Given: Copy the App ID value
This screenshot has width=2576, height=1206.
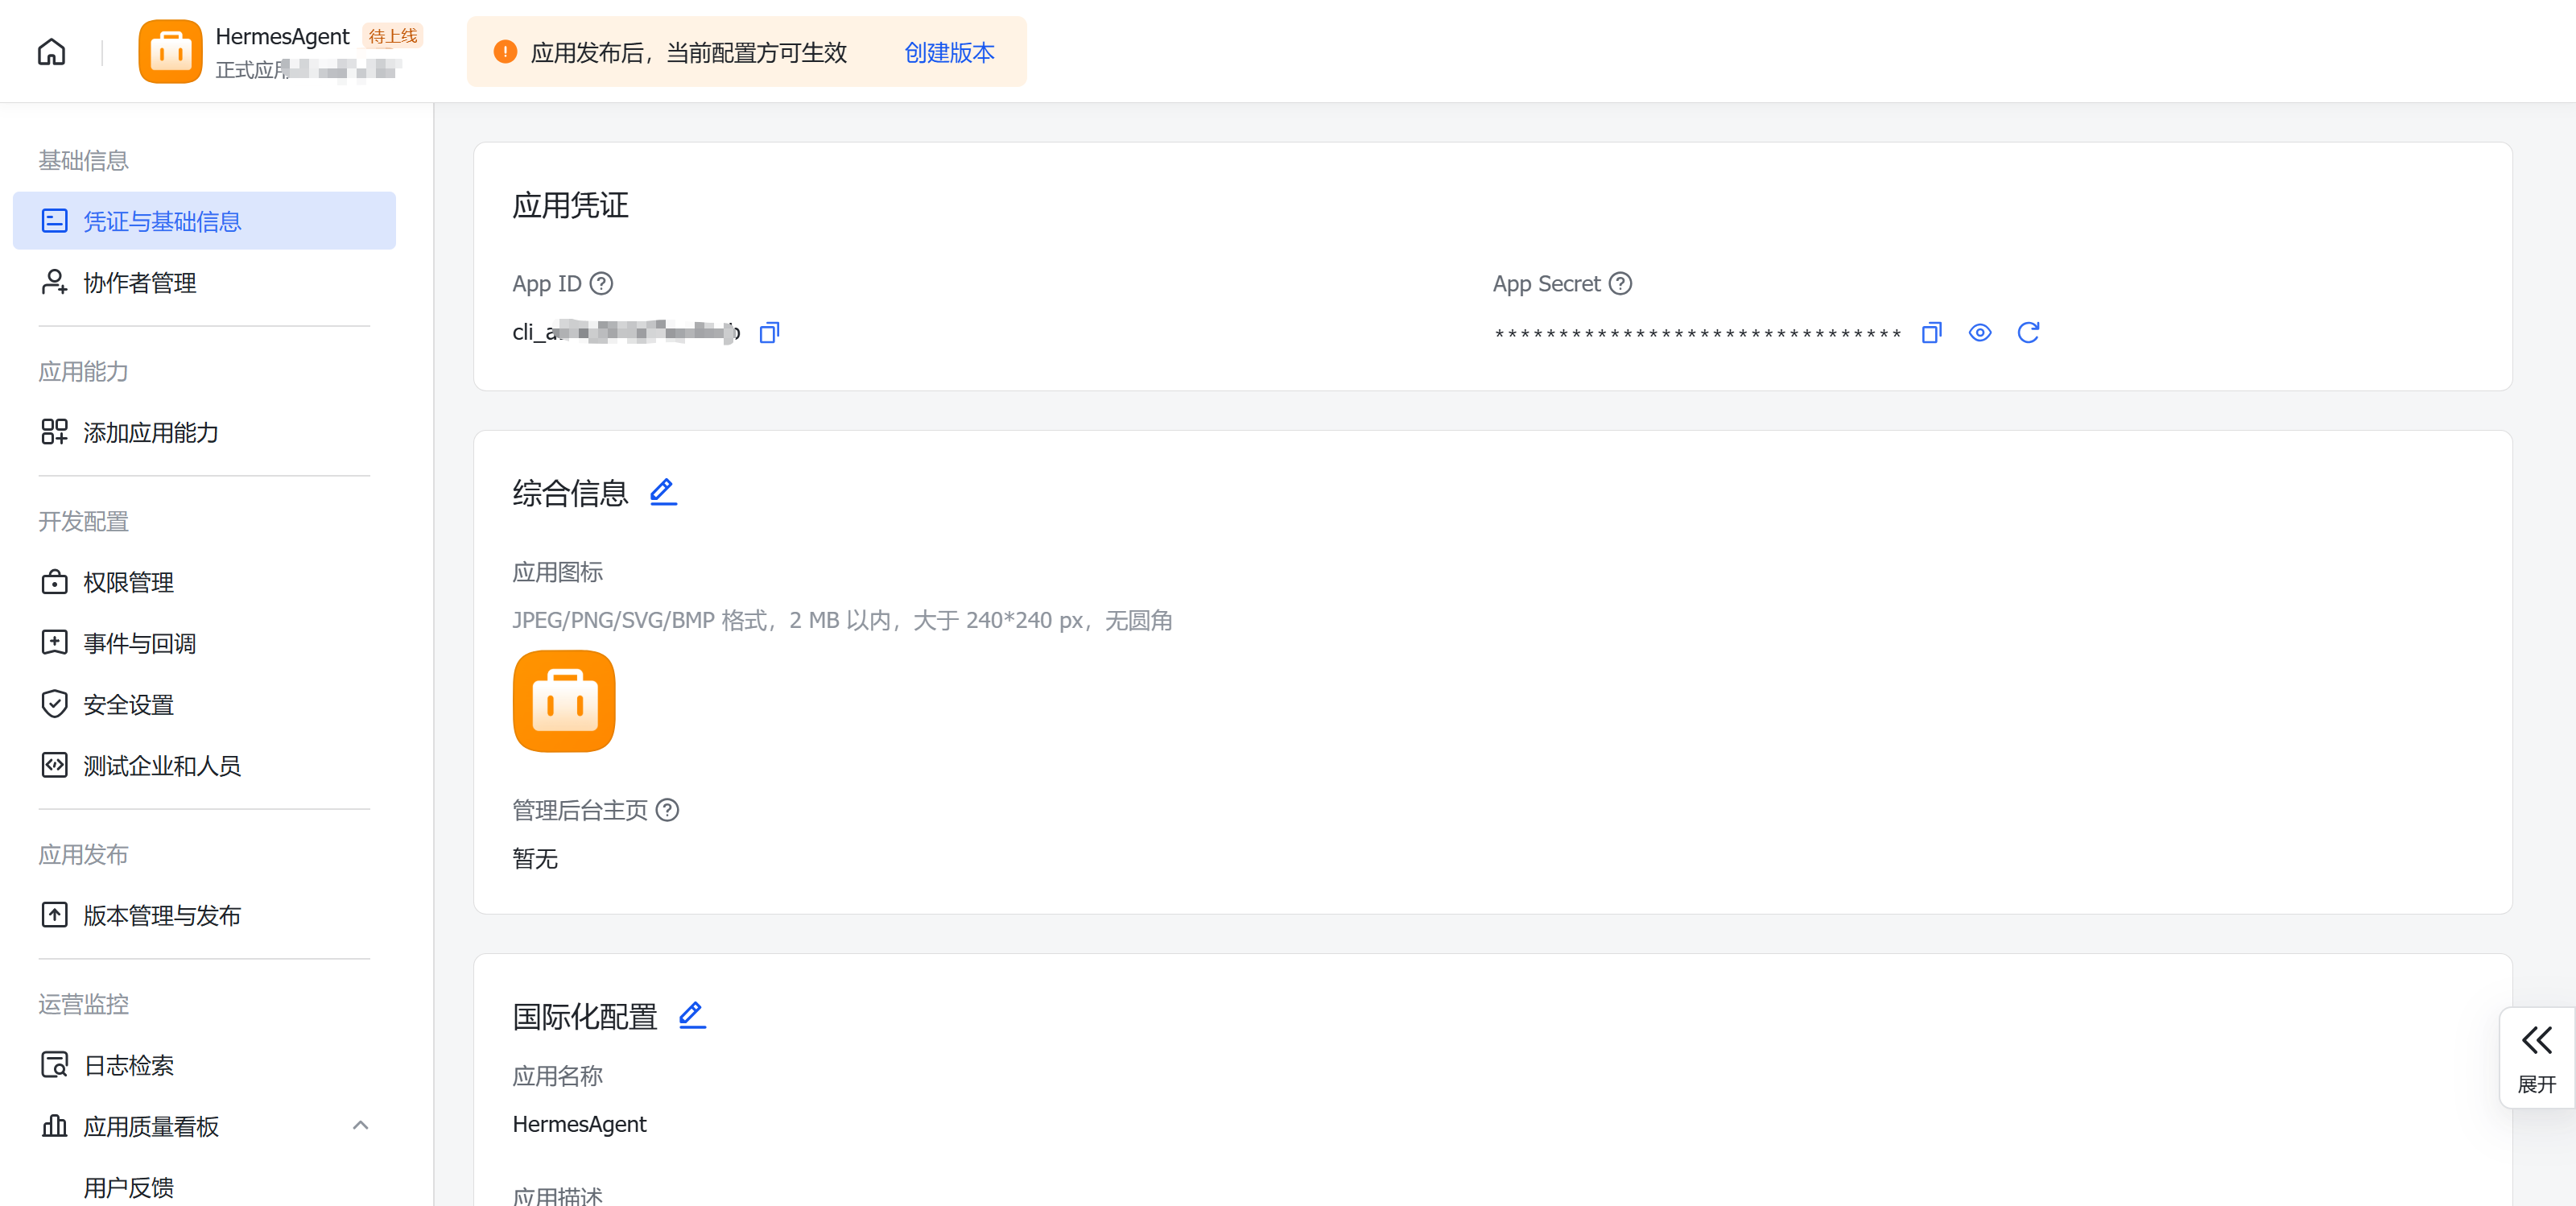Looking at the screenshot, I should pos(769,332).
